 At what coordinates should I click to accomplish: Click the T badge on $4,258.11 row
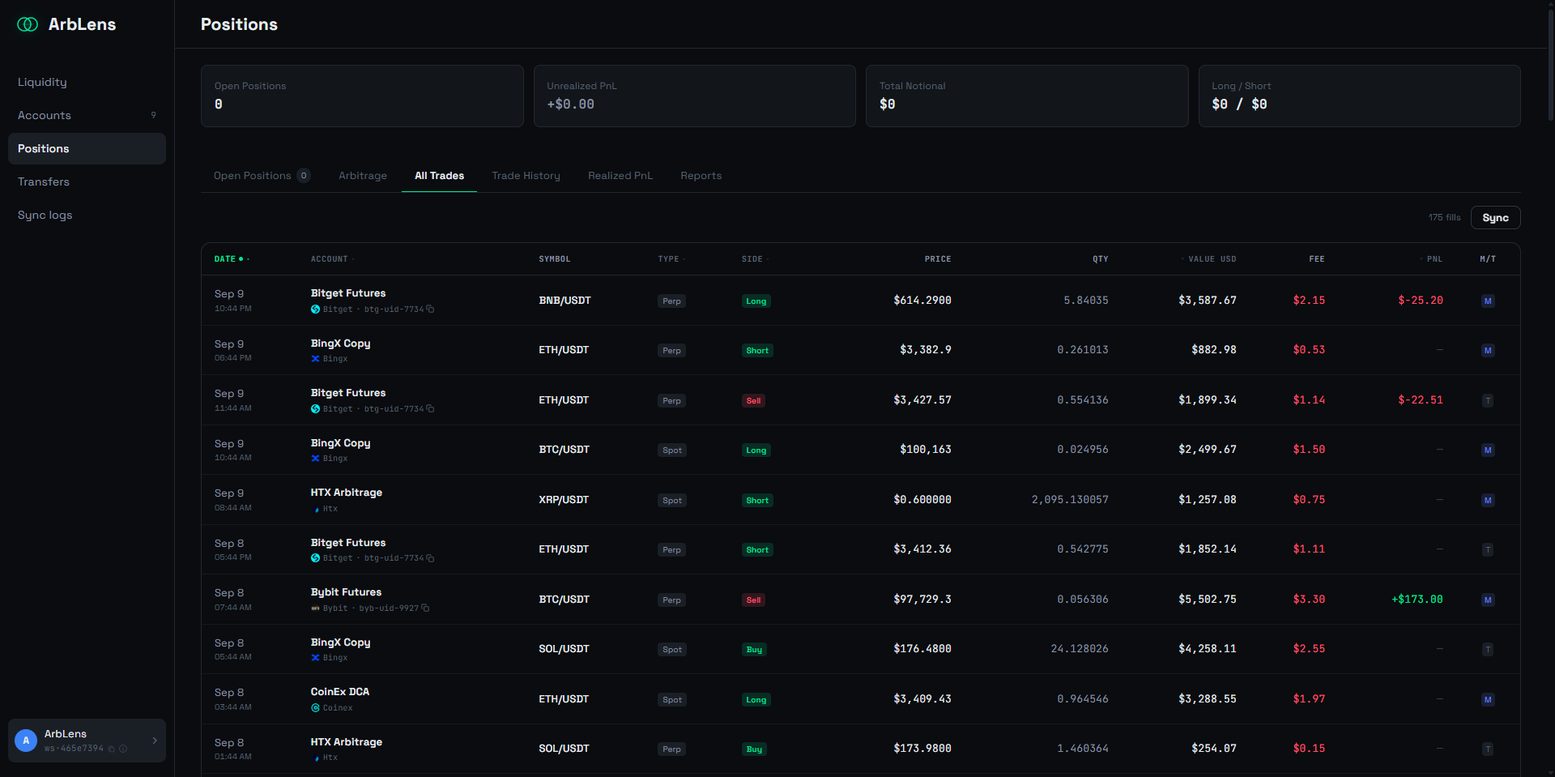1488,649
